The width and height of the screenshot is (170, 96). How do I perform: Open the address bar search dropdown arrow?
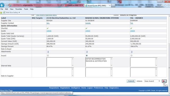[x=63, y=5]
